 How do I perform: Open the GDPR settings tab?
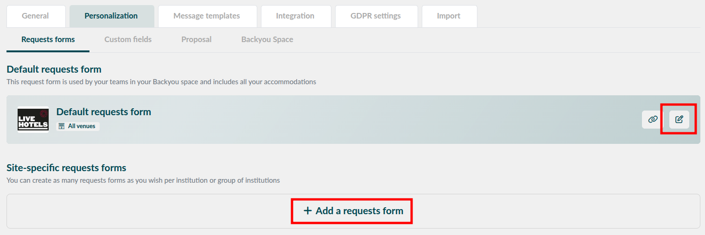[375, 16]
